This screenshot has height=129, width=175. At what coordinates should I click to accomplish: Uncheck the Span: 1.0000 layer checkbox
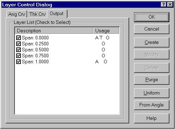coord(18,62)
